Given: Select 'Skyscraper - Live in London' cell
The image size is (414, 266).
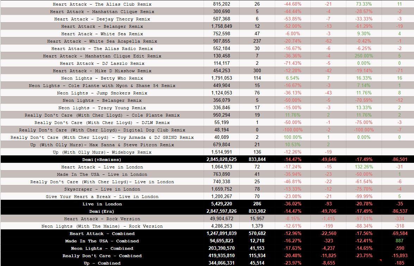Looking at the screenshot, I should click(x=102, y=189).
